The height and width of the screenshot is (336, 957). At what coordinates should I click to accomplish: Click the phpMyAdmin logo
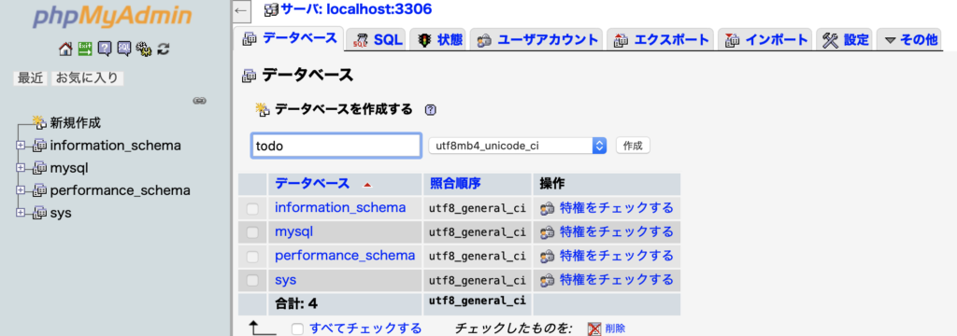pyautogui.click(x=111, y=18)
